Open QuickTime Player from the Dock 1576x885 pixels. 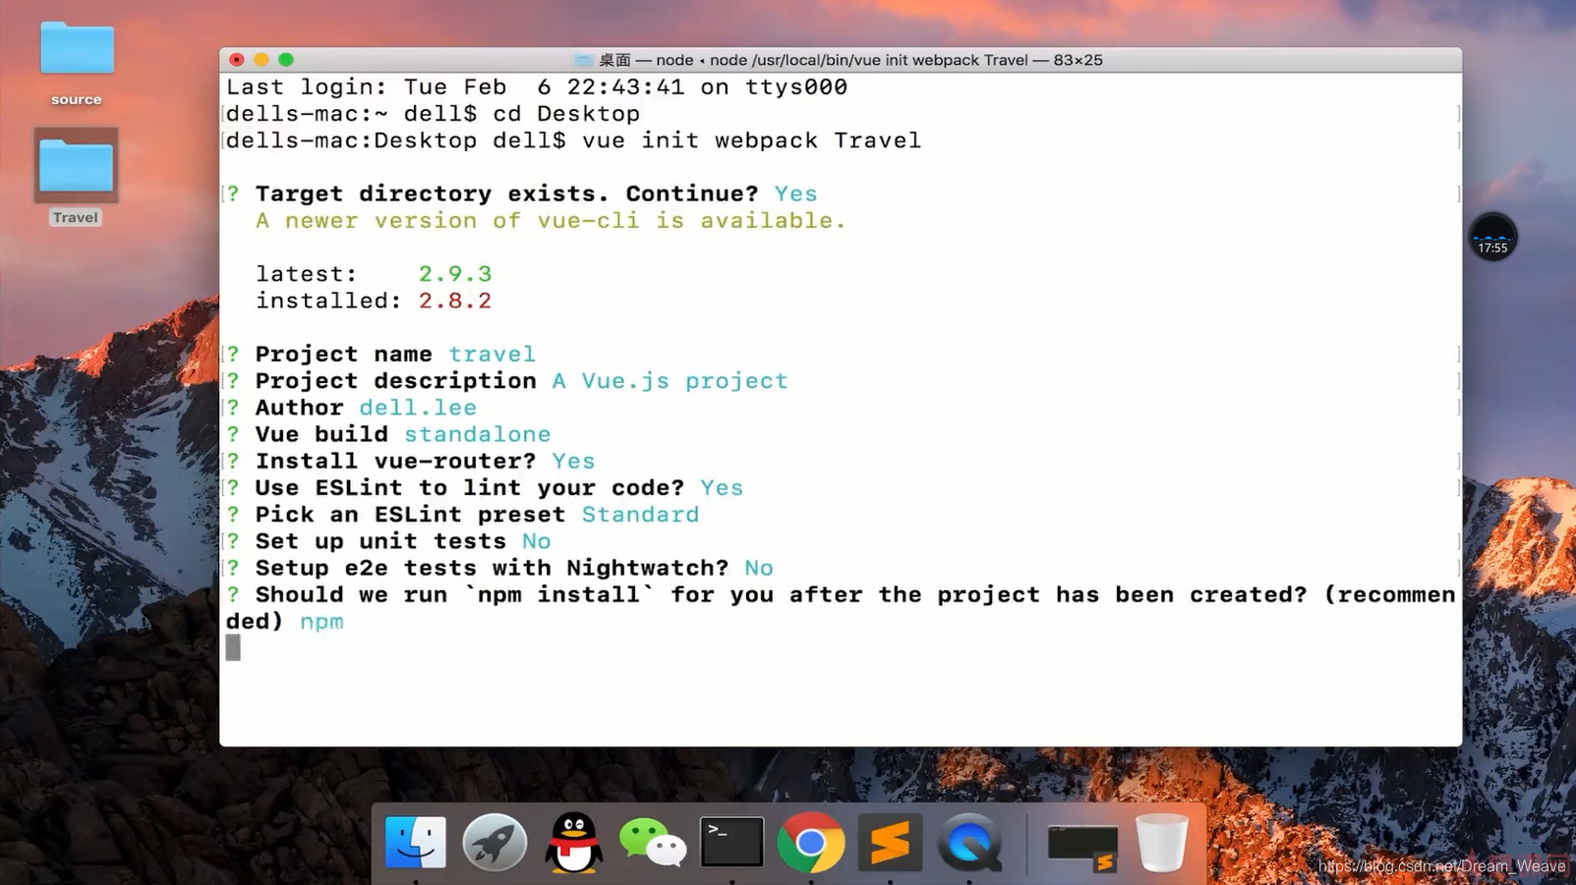pos(969,842)
